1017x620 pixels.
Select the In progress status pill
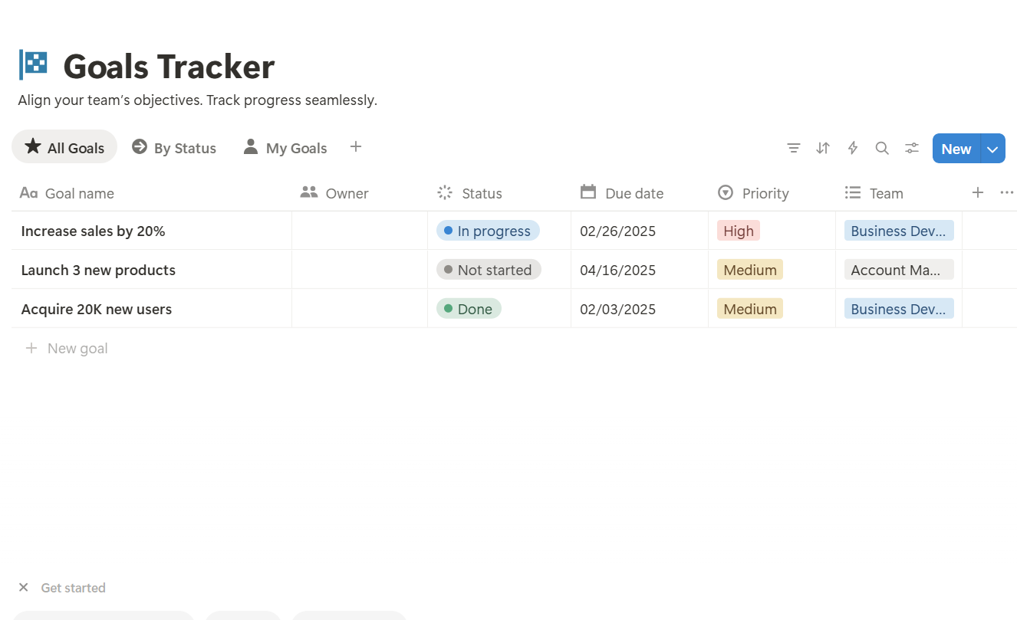pos(487,230)
